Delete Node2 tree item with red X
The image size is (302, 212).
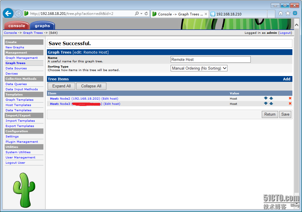[x=290, y=98]
